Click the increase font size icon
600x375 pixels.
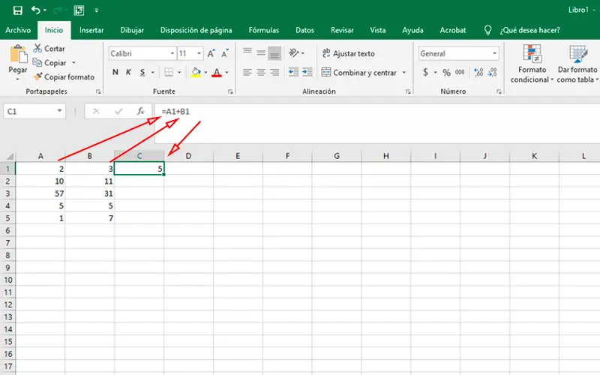click(x=211, y=53)
